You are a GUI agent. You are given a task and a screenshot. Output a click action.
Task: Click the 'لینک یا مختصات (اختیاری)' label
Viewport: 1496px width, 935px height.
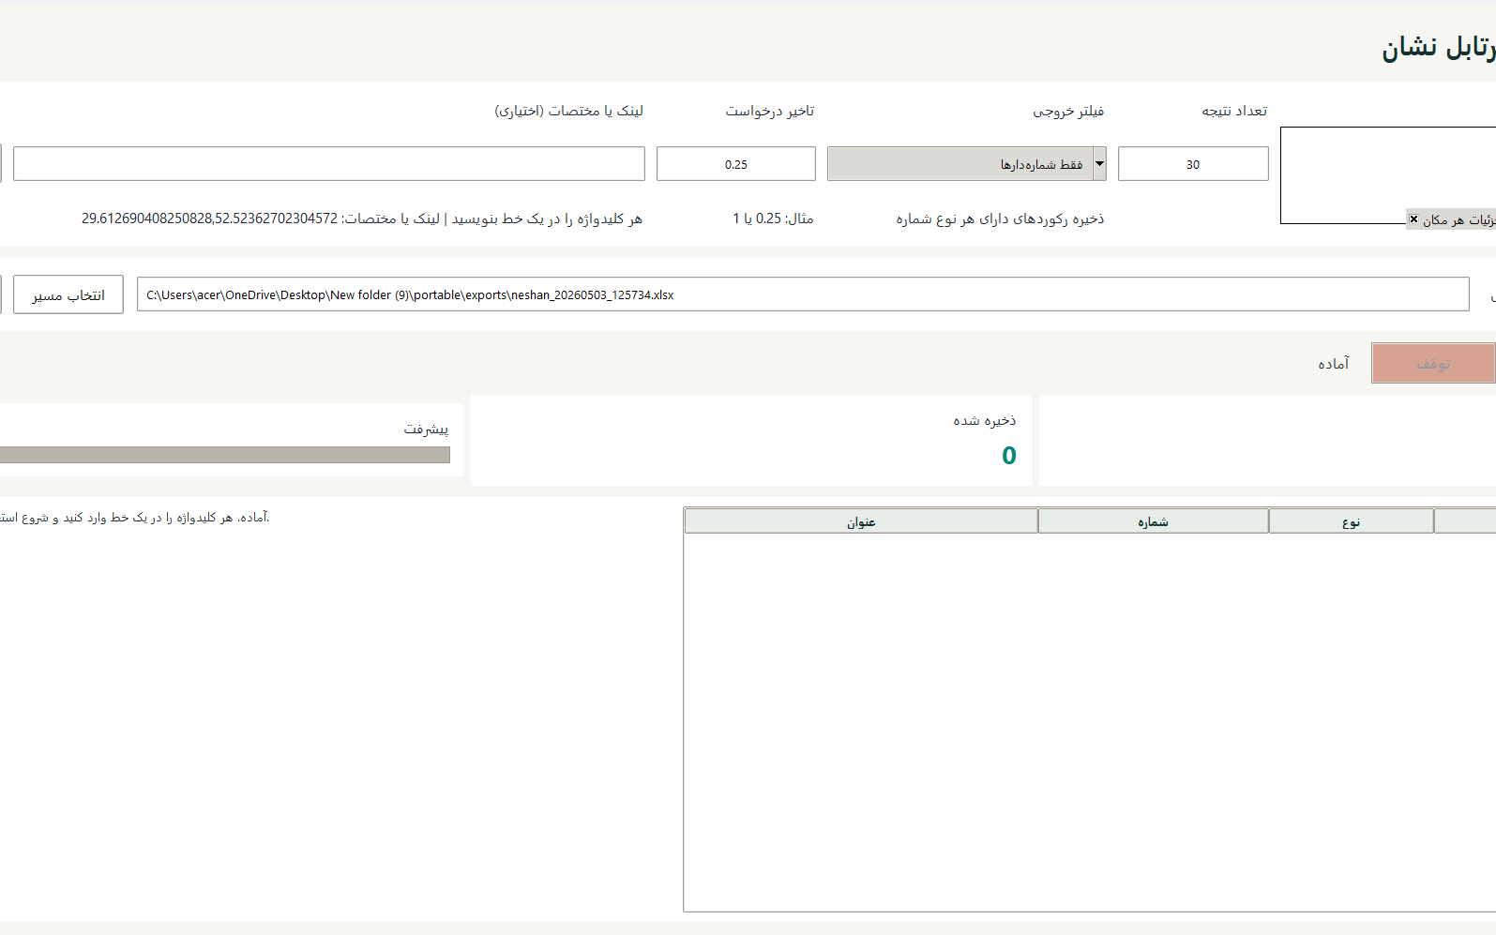pyautogui.click(x=569, y=111)
